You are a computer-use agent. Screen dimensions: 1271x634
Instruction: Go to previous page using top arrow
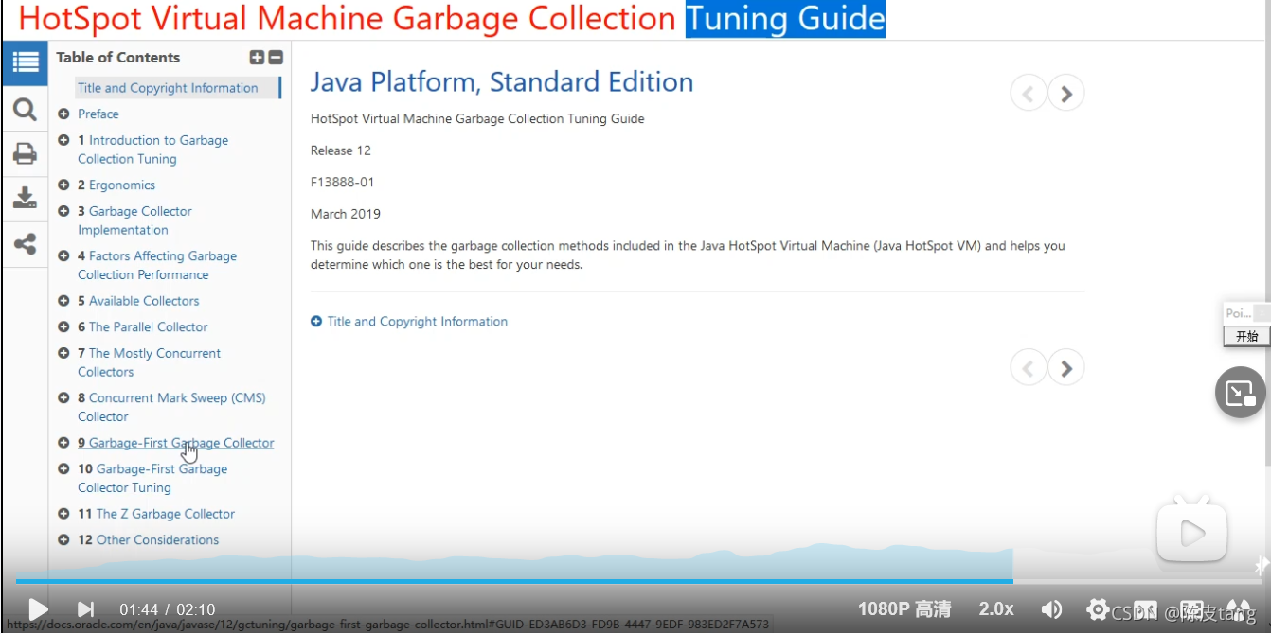point(1029,93)
